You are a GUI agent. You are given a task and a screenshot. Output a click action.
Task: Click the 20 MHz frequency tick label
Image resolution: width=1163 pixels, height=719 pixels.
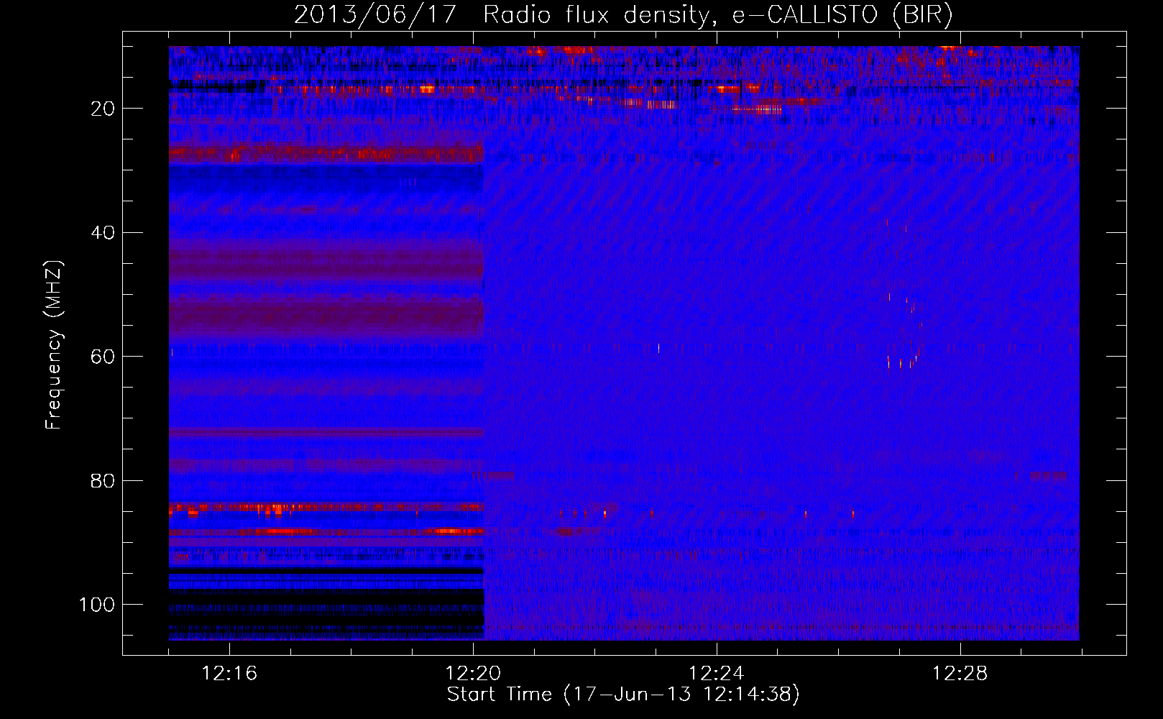click(102, 109)
